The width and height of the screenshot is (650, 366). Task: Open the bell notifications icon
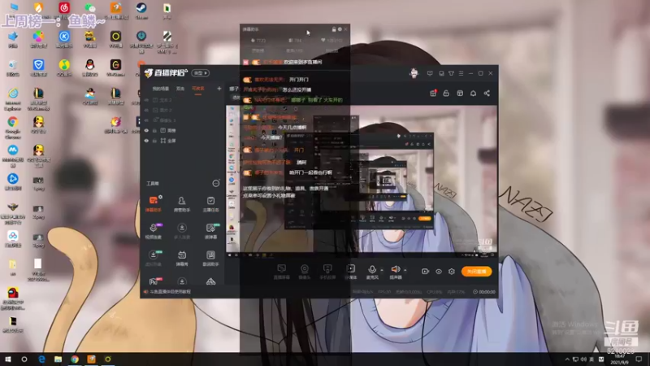tap(473, 93)
